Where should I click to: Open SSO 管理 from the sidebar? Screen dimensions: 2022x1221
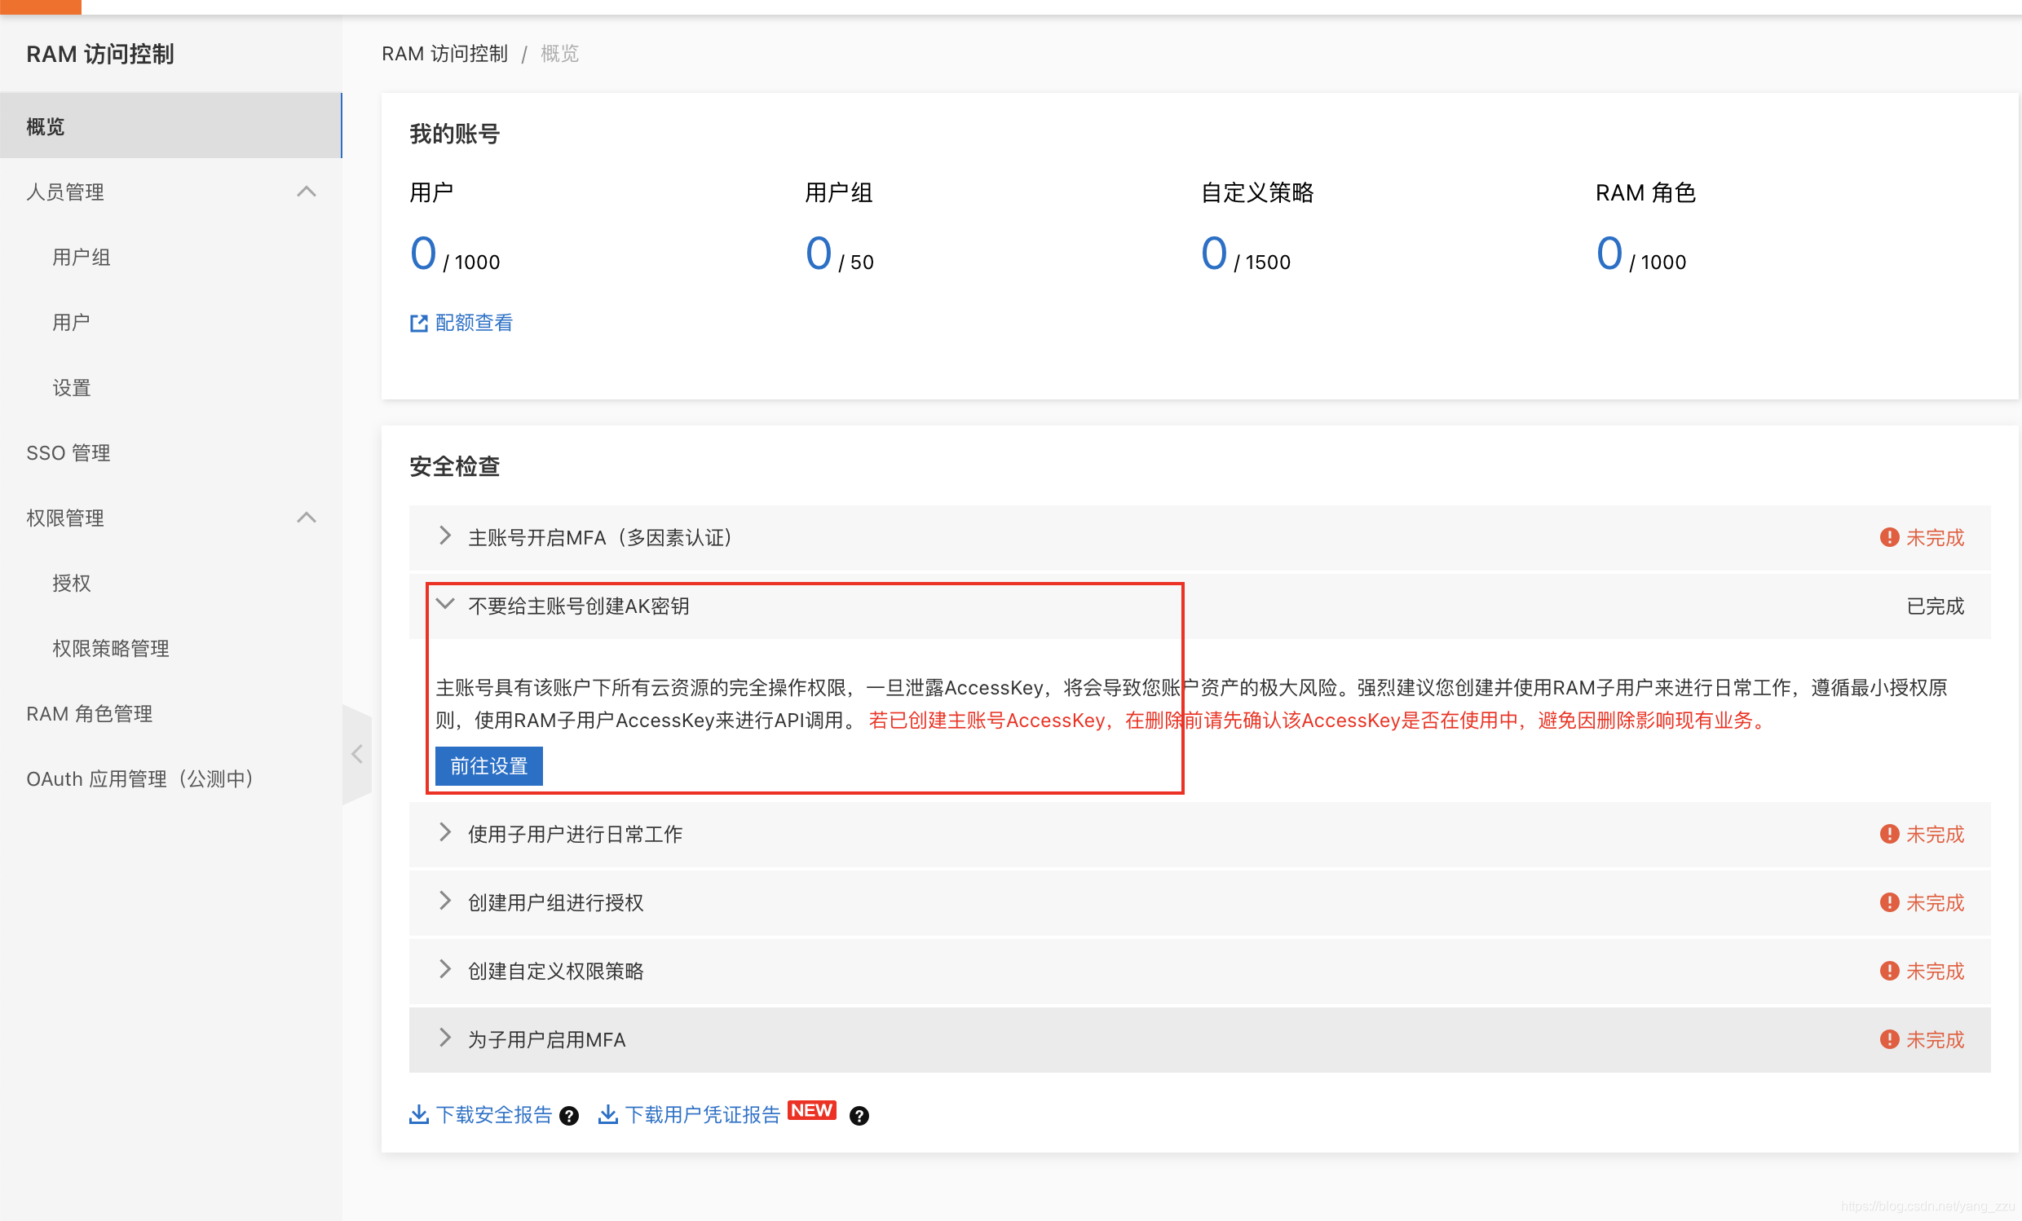click(x=68, y=452)
